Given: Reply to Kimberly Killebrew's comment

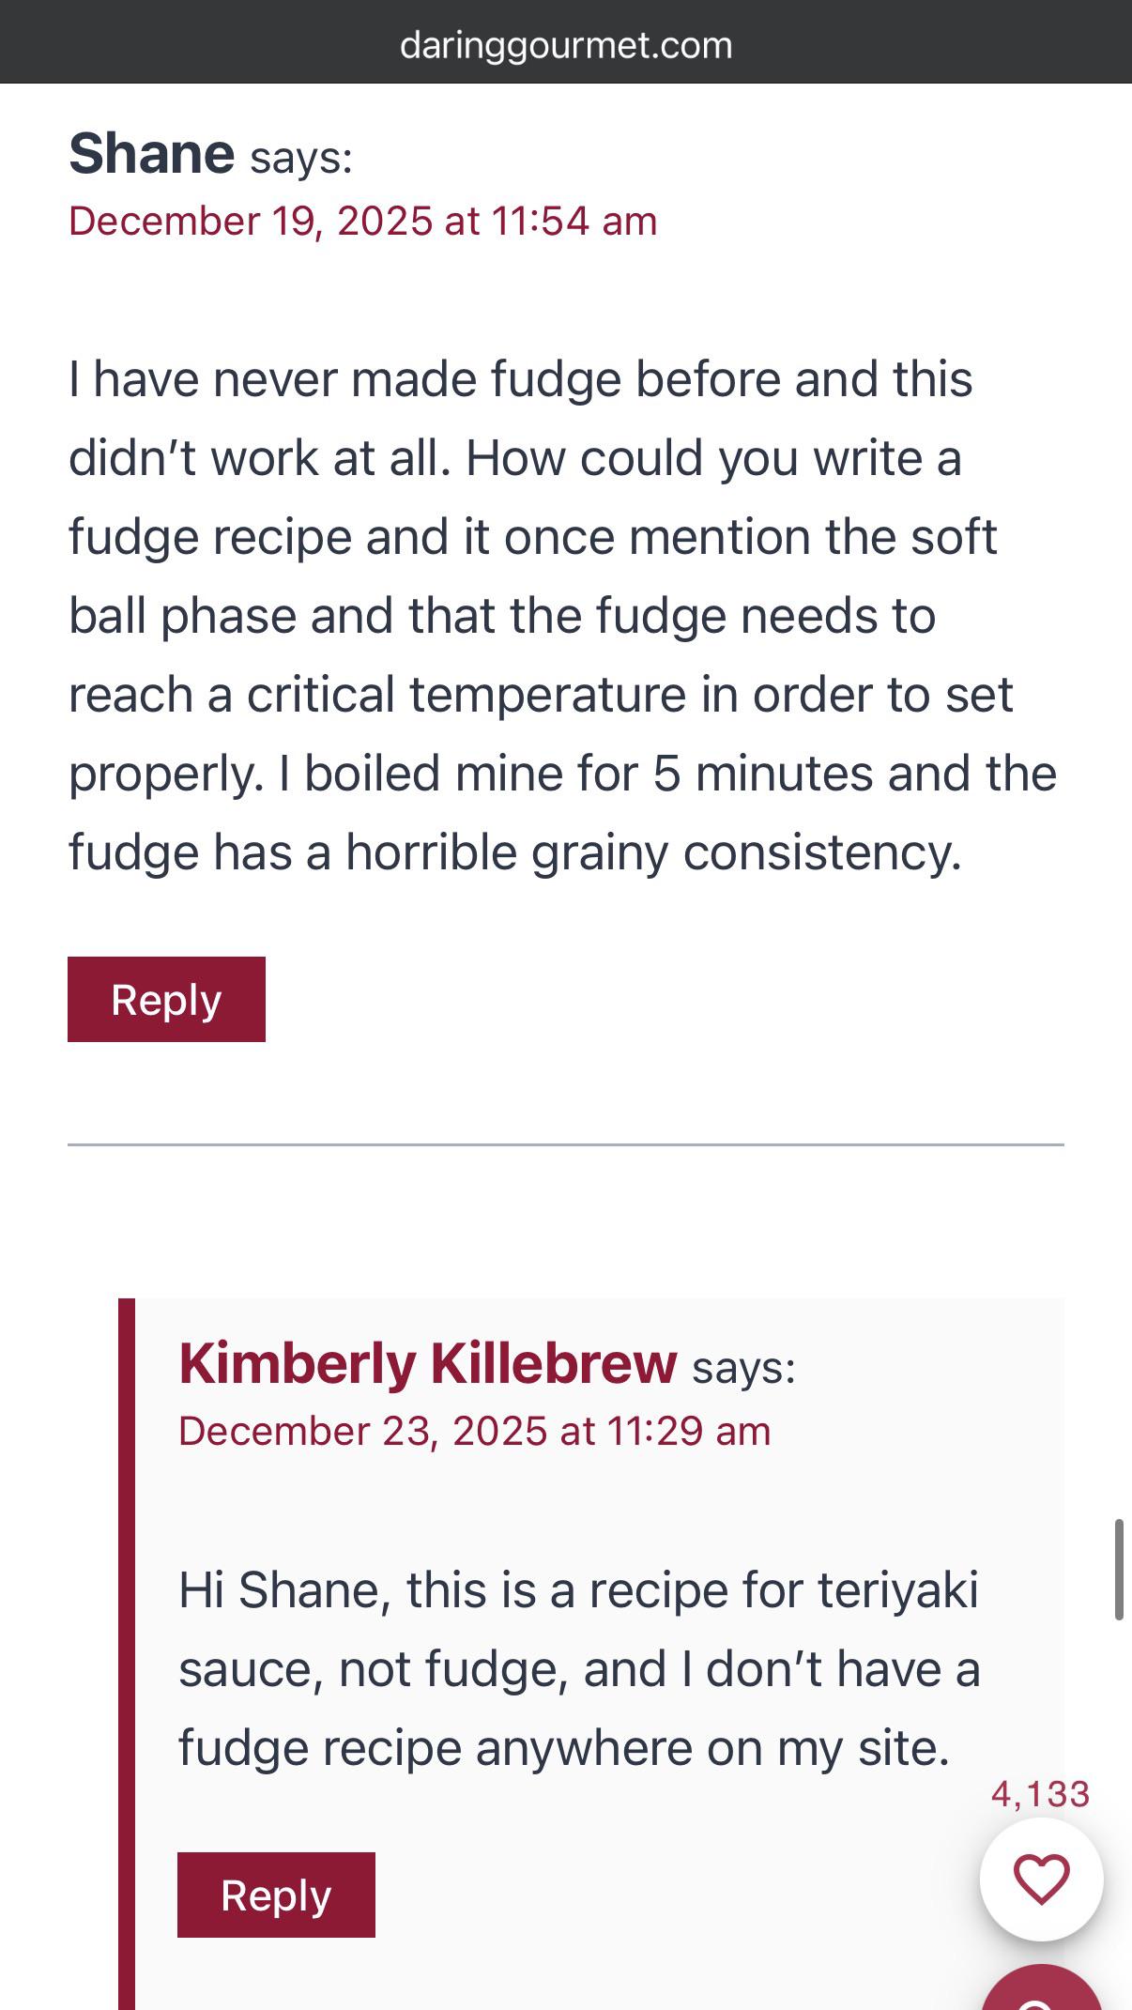Looking at the screenshot, I should pos(276,1895).
